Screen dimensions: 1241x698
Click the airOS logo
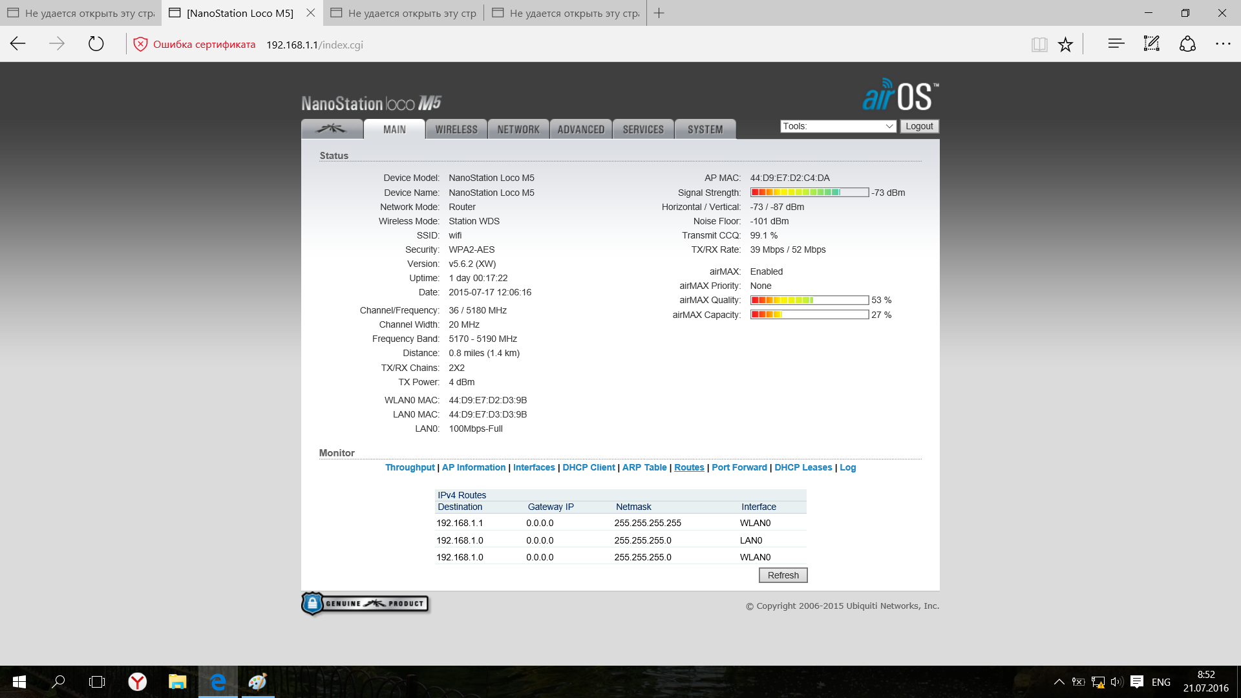tap(900, 96)
